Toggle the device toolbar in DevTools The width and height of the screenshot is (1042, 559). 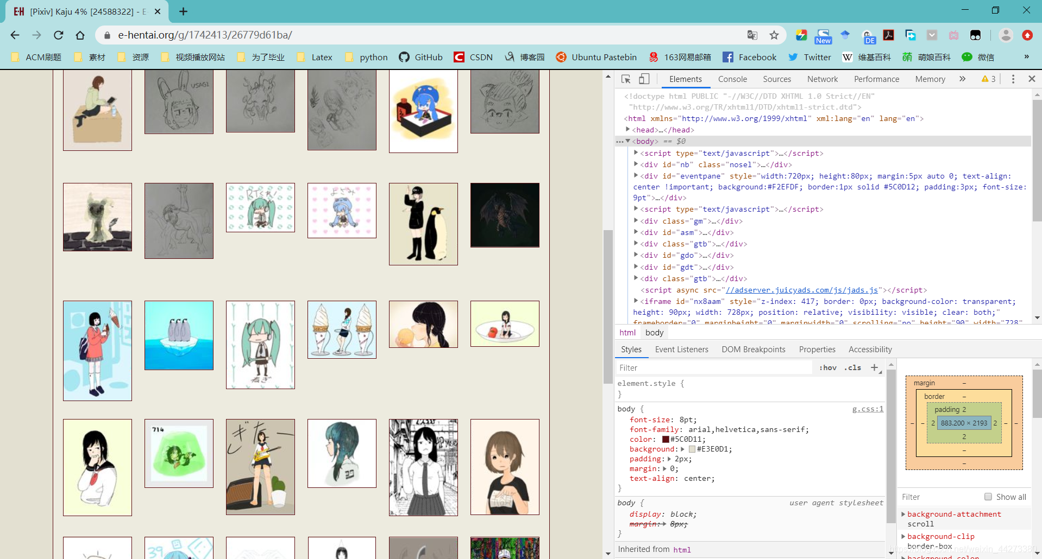click(644, 79)
